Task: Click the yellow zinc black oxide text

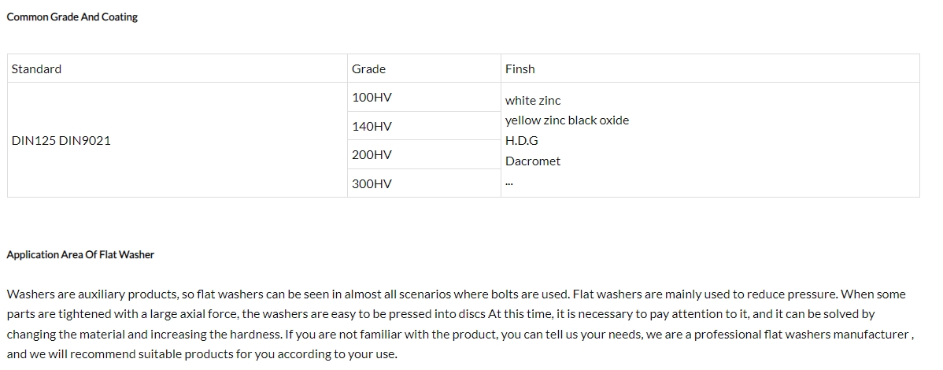Action: (x=567, y=120)
